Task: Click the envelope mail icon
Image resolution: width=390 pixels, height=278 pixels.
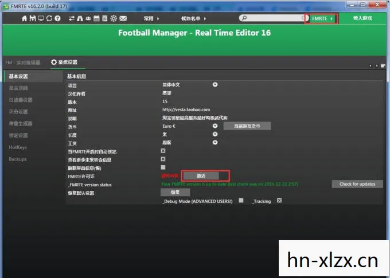Action: [123, 18]
